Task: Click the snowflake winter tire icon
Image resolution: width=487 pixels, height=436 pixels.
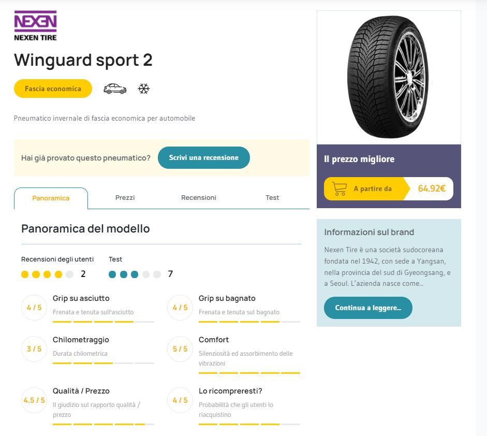Action: coord(143,89)
